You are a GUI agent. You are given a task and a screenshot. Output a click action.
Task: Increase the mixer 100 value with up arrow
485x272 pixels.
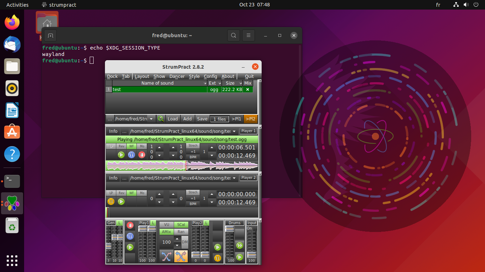pos(177,239)
